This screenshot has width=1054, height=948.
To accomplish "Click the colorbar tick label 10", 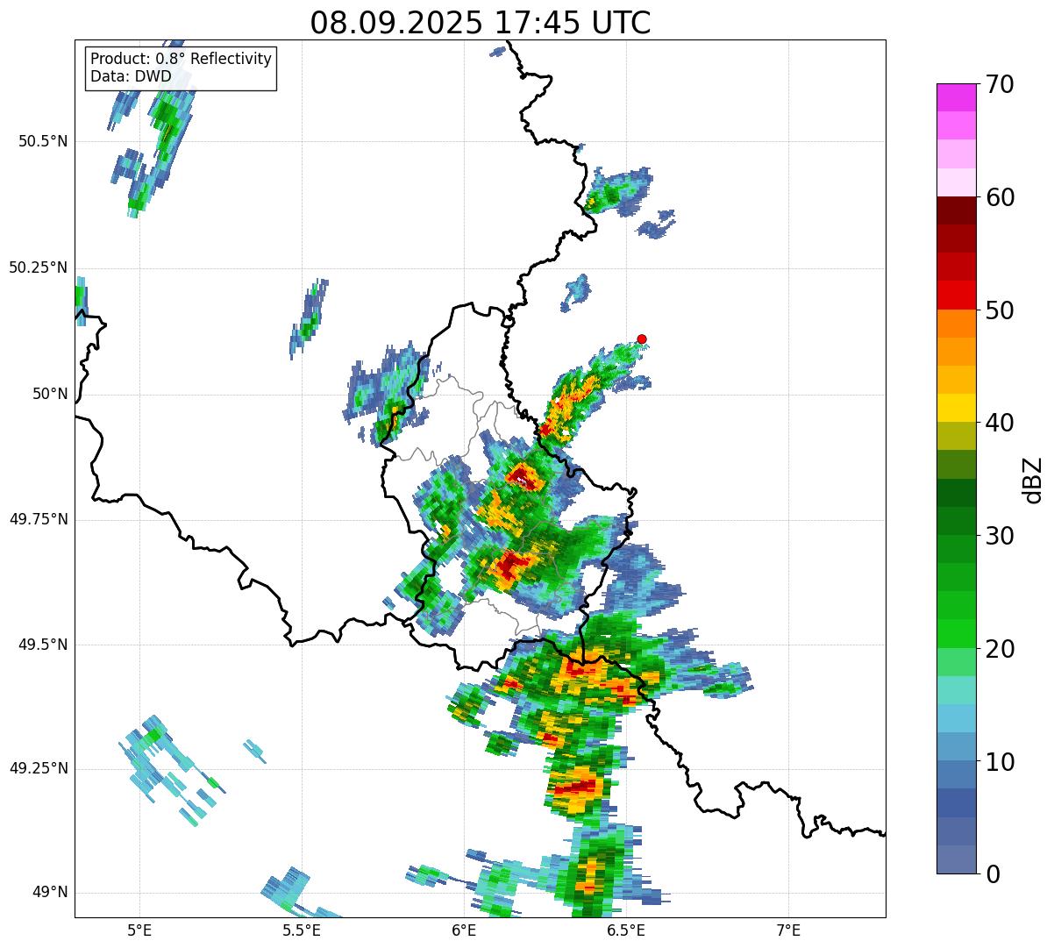I will pyautogui.click(x=1000, y=762).
